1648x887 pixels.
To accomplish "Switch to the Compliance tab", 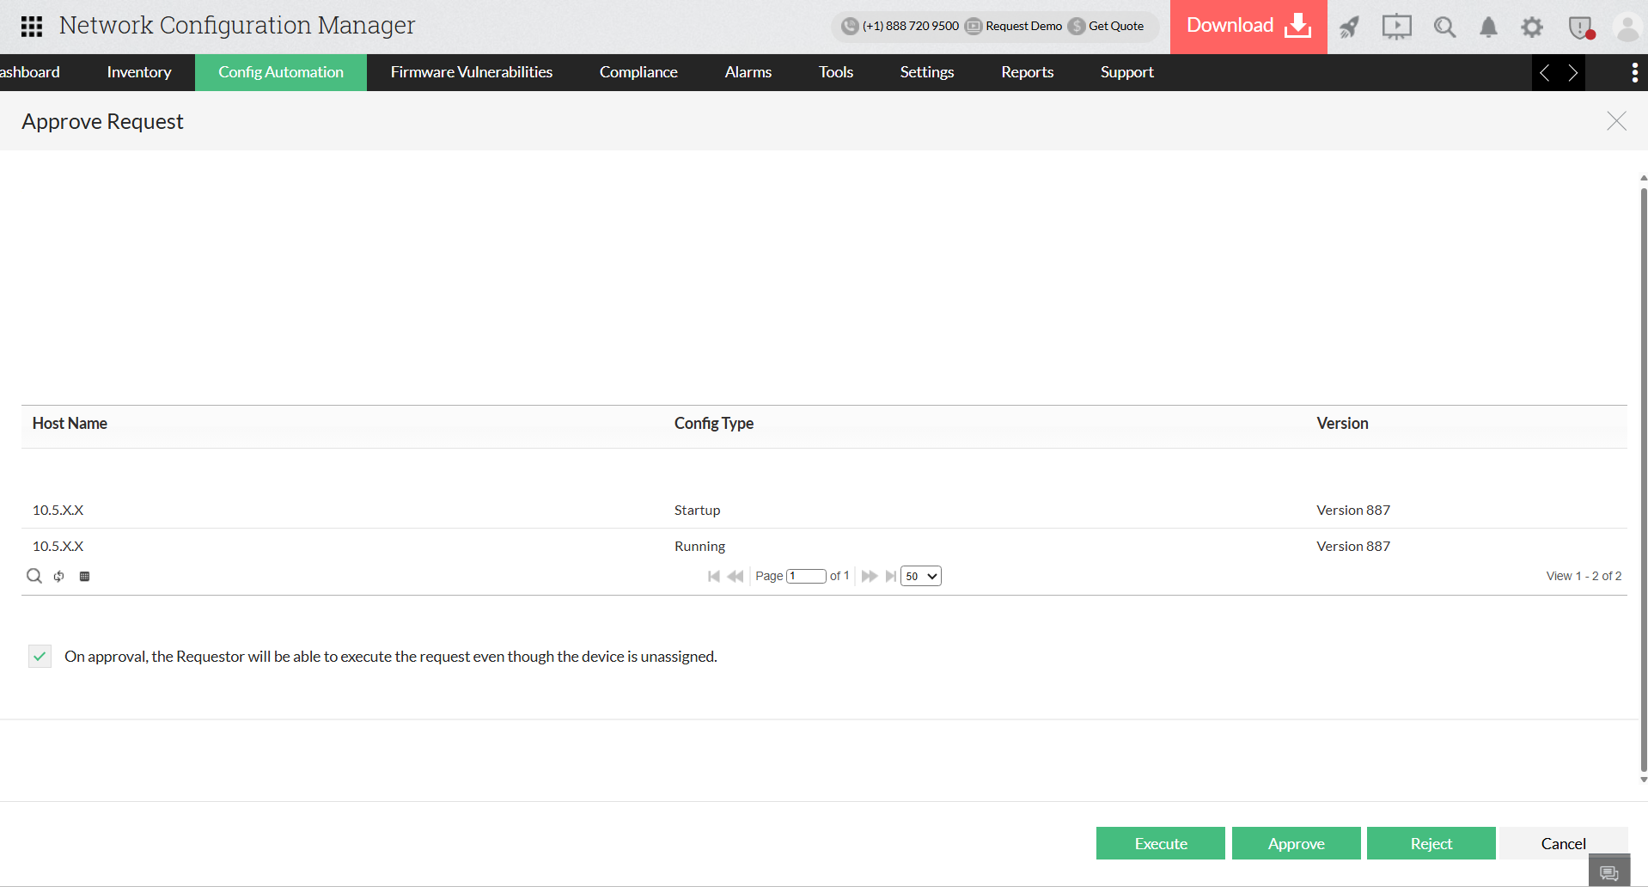I will click(x=638, y=72).
